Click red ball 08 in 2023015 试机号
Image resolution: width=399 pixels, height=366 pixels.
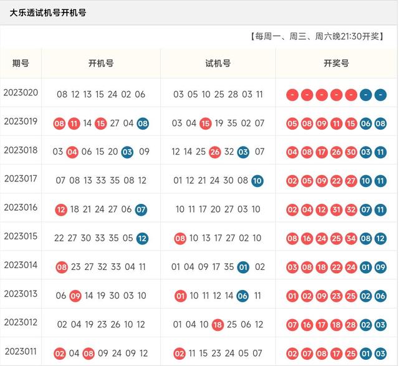180,238
